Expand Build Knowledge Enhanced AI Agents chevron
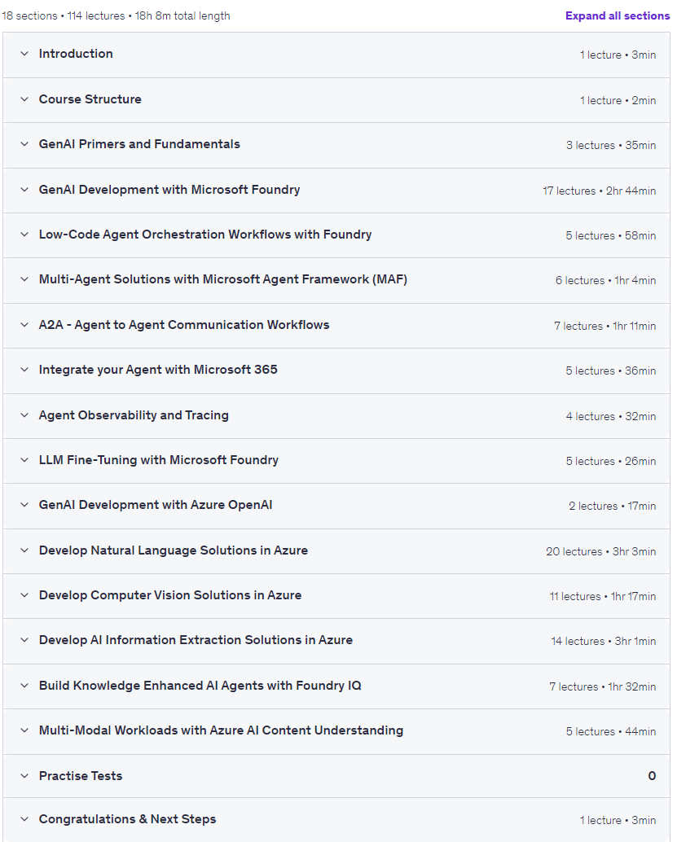The width and height of the screenshot is (677, 842). (x=24, y=686)
